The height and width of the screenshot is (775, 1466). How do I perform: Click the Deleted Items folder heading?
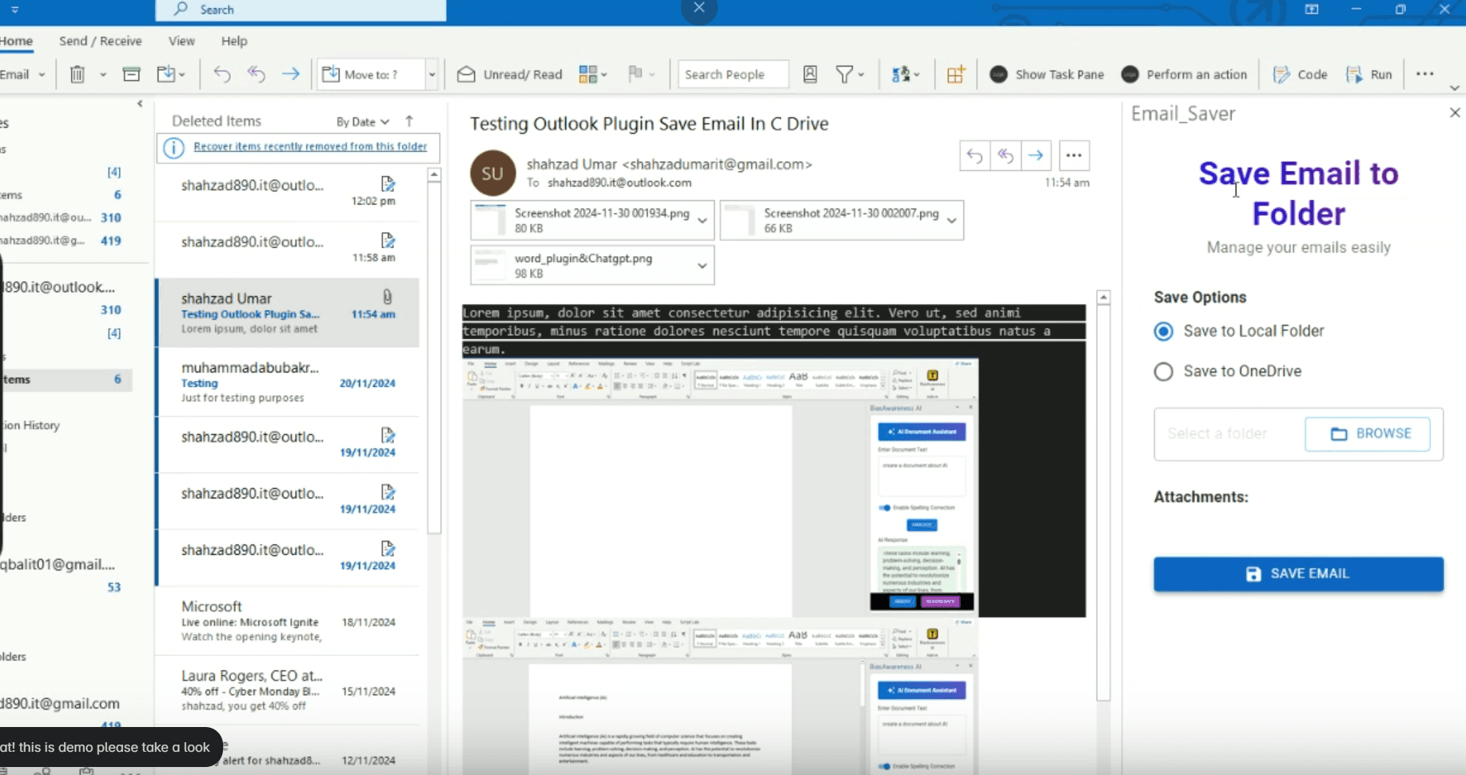tap(217, 121)
